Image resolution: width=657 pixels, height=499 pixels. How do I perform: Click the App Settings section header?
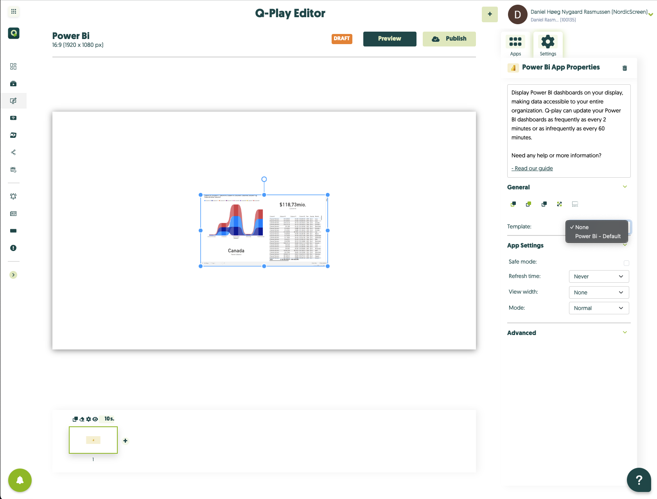(x=525, y=245)
